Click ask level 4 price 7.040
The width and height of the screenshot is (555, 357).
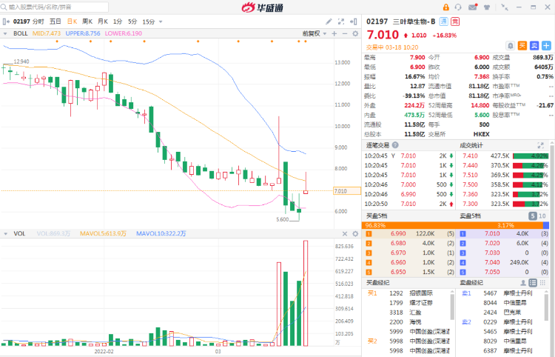(492, 262)
